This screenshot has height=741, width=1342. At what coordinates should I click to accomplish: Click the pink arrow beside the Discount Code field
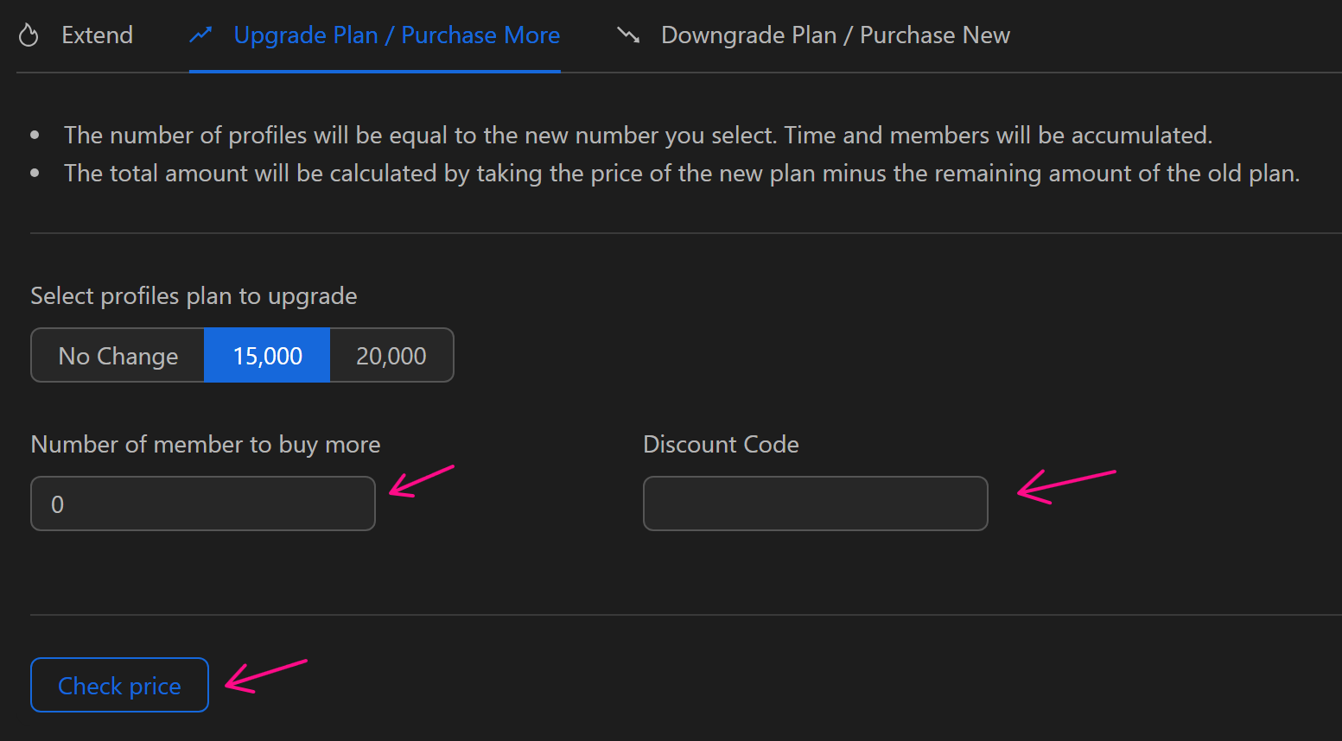(x=1065, y=486)
